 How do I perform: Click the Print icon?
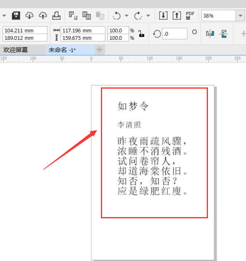pyautogui.click(x=57, y=15)
